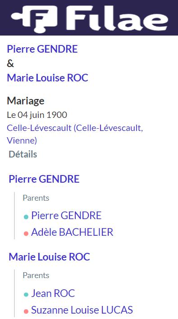Open father Pierre GENDRE listed above Adèle BACHELIER
The width and height of the screenshot is (178, 319).
pos(66,216)
